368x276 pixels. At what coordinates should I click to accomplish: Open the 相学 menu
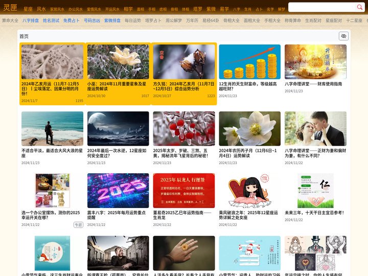128,9
